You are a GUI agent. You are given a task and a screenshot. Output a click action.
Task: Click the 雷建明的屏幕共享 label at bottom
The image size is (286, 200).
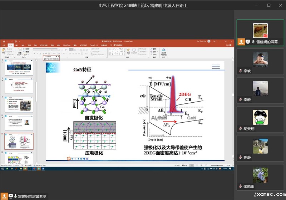(x=32, y=196)
